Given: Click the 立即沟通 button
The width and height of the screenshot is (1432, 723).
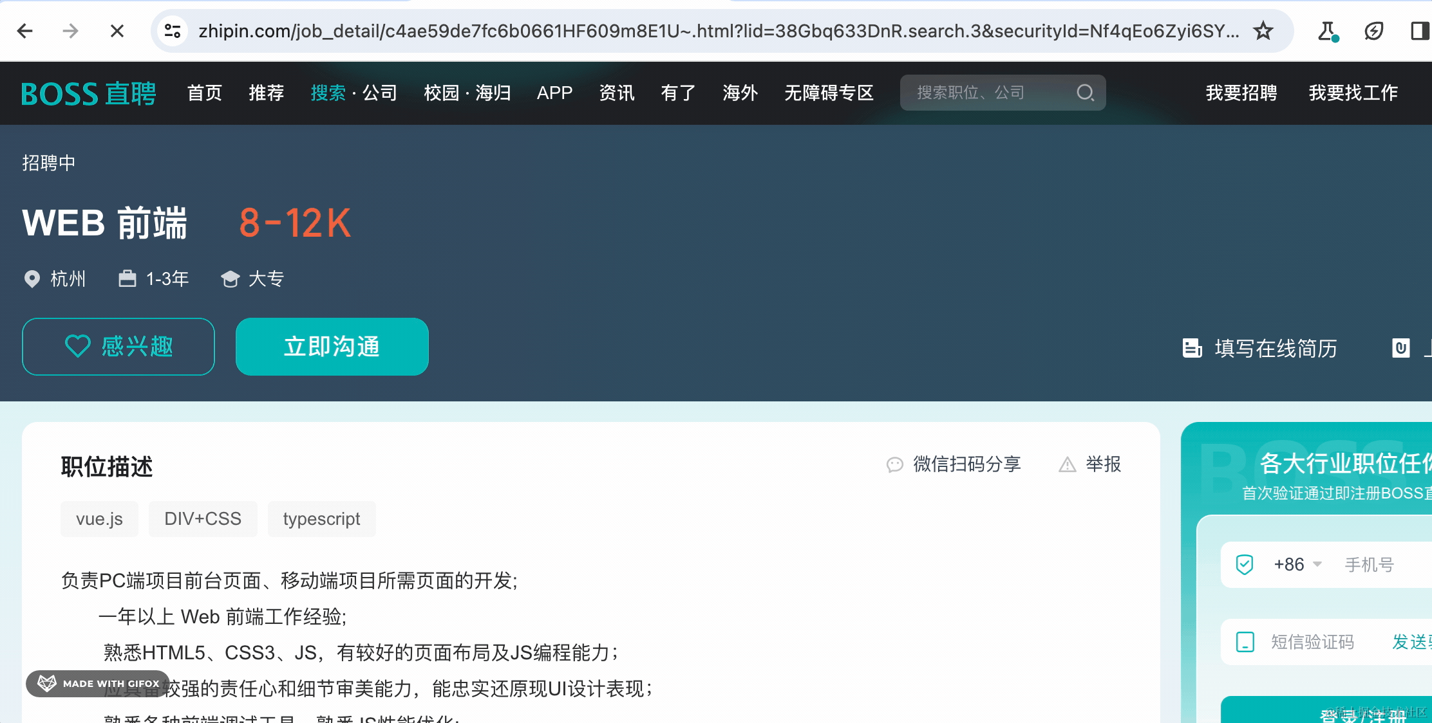Looking at the screenshot, I should pyautogui.click(x=332, y=347).
